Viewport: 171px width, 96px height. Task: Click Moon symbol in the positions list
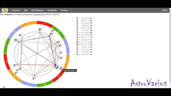pos(77,21)
